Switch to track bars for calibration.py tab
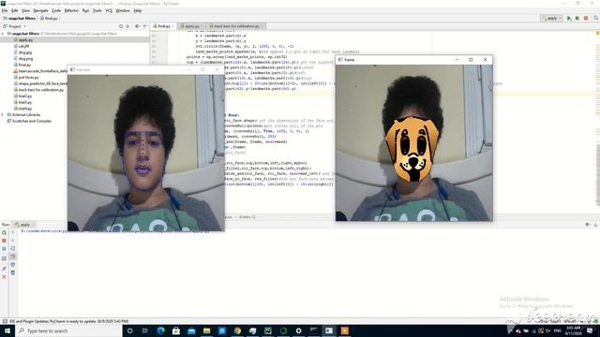Image resolution: width=600 pixels, height=337 pixels. [236, 26]
